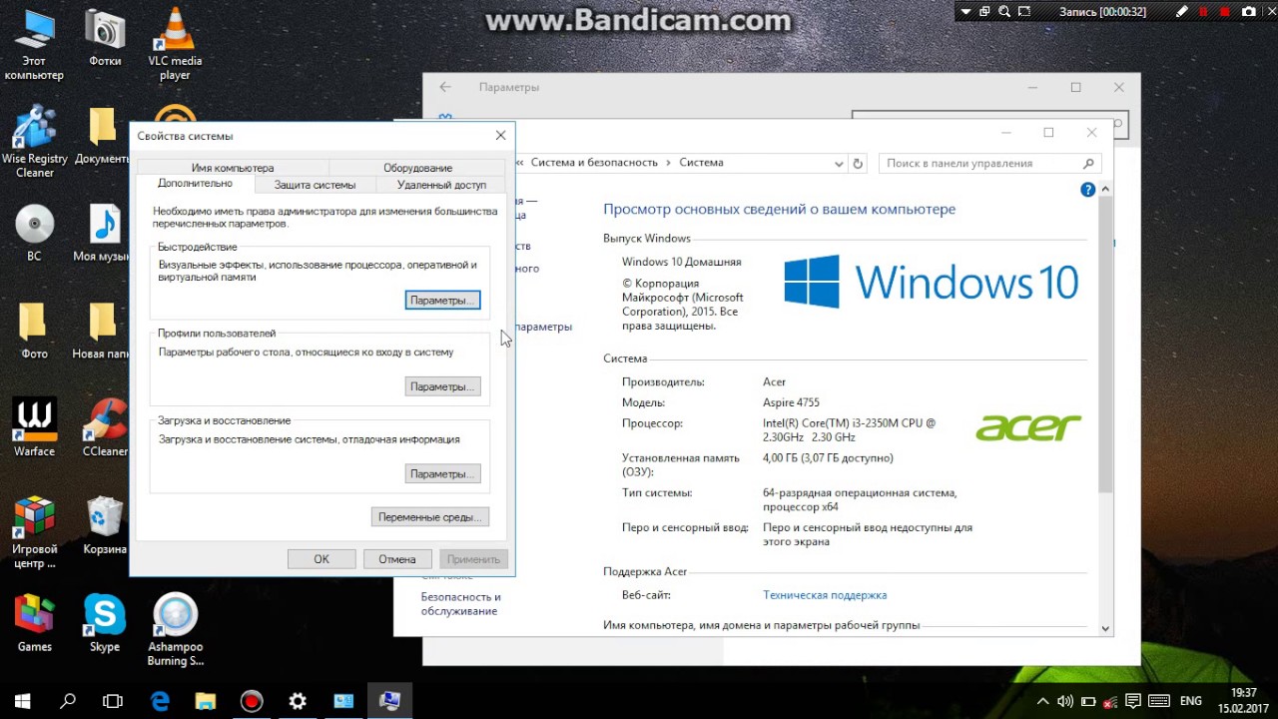Open Быстродействие Параметры button

pyautogui.click(x=442, y=300)
